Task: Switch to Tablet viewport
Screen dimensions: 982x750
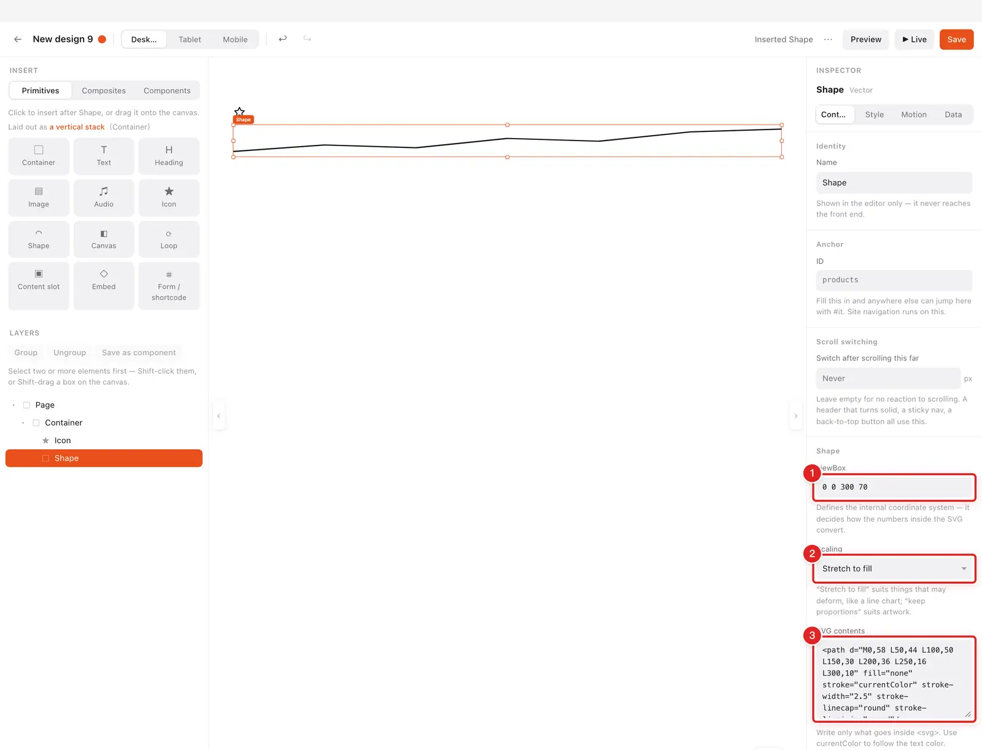Action: tap(190, 39)
